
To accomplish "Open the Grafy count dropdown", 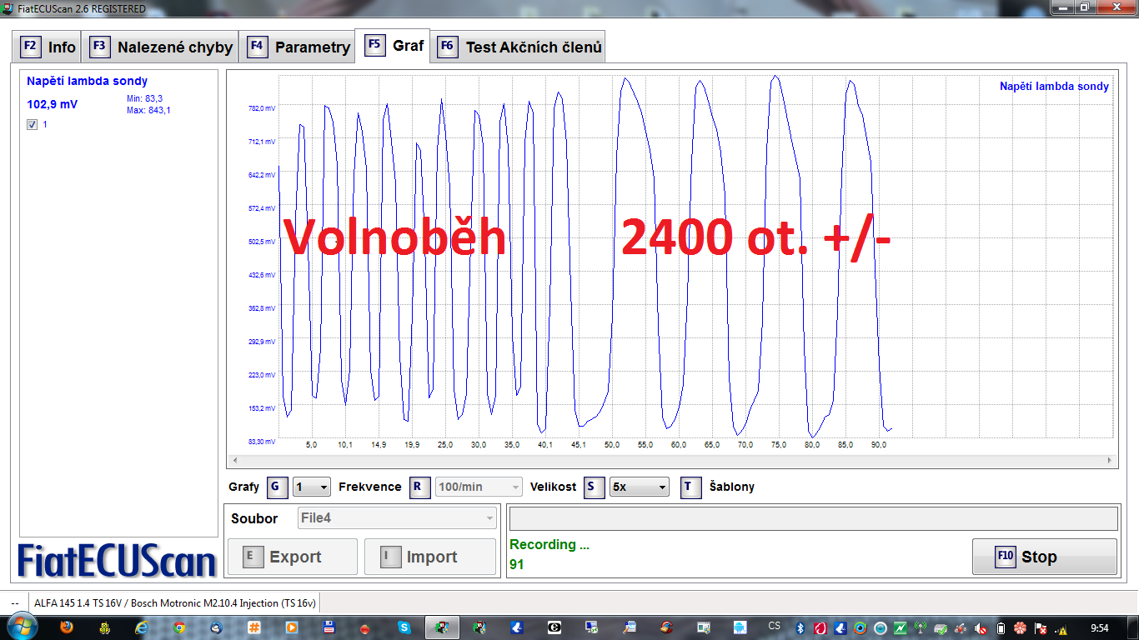I will pyautogui.click(x=312, y=487).
